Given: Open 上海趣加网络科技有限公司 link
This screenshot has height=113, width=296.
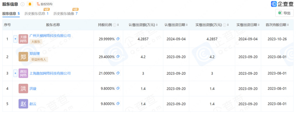Looking at the screenshot, I should click(50, 73).
